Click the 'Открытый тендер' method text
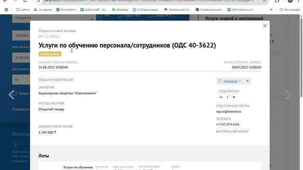This screenshot has width=303, height=170. click(52, 109)
